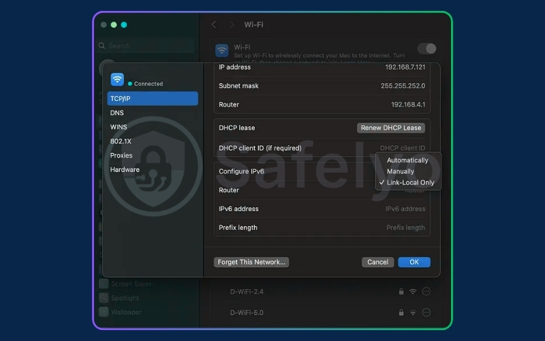
Task: Cancel the network details dialog
Action: click(x=378, y=262)
